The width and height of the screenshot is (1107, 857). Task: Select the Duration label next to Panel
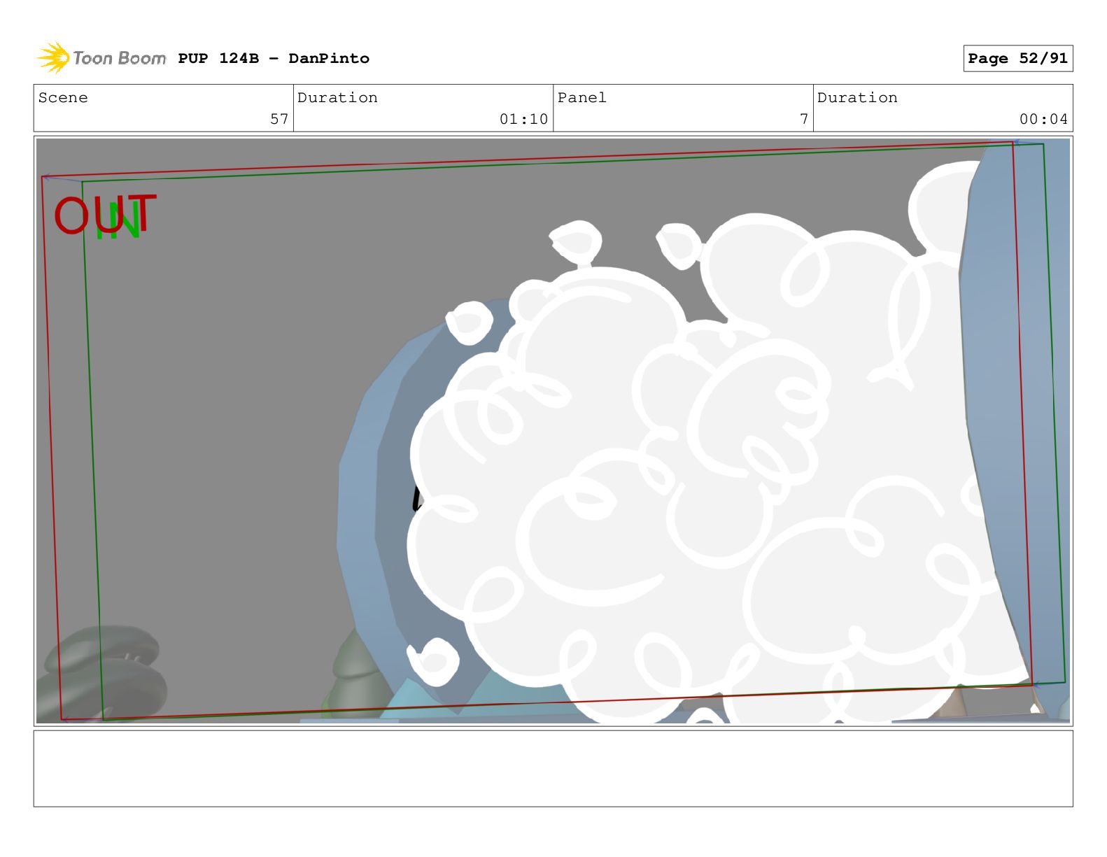click(857, 98)
